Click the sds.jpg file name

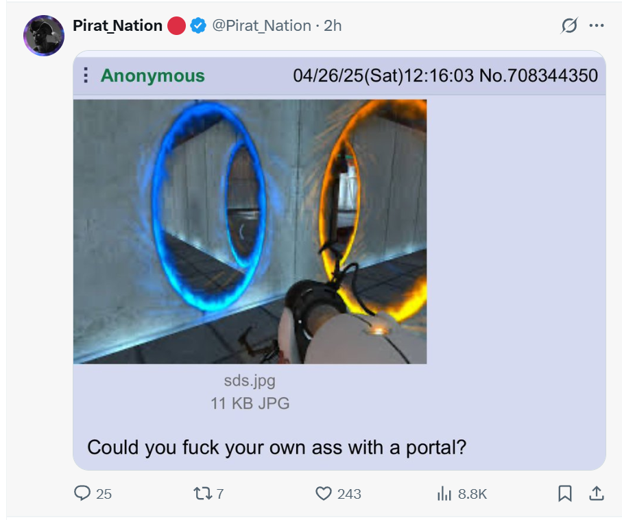pos(250,380)
